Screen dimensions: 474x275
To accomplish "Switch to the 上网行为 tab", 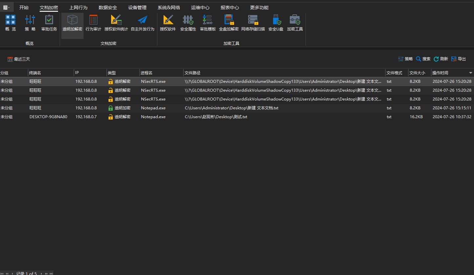I will [x=78, y=8].
